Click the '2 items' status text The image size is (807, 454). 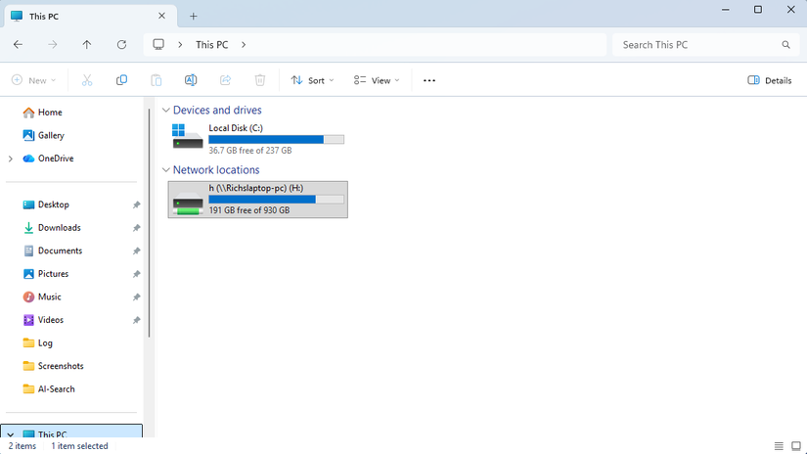click(x=22, y=446)
